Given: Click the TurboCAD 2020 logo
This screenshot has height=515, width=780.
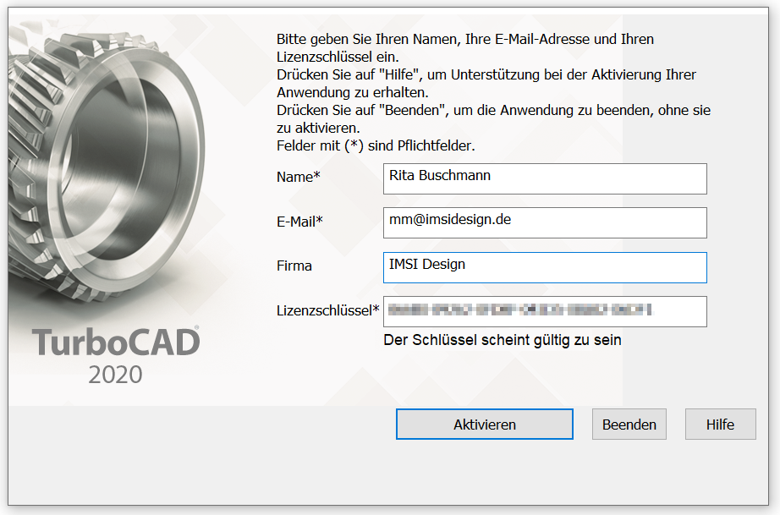Looking at the screenshot, I should tap(116, 355).
